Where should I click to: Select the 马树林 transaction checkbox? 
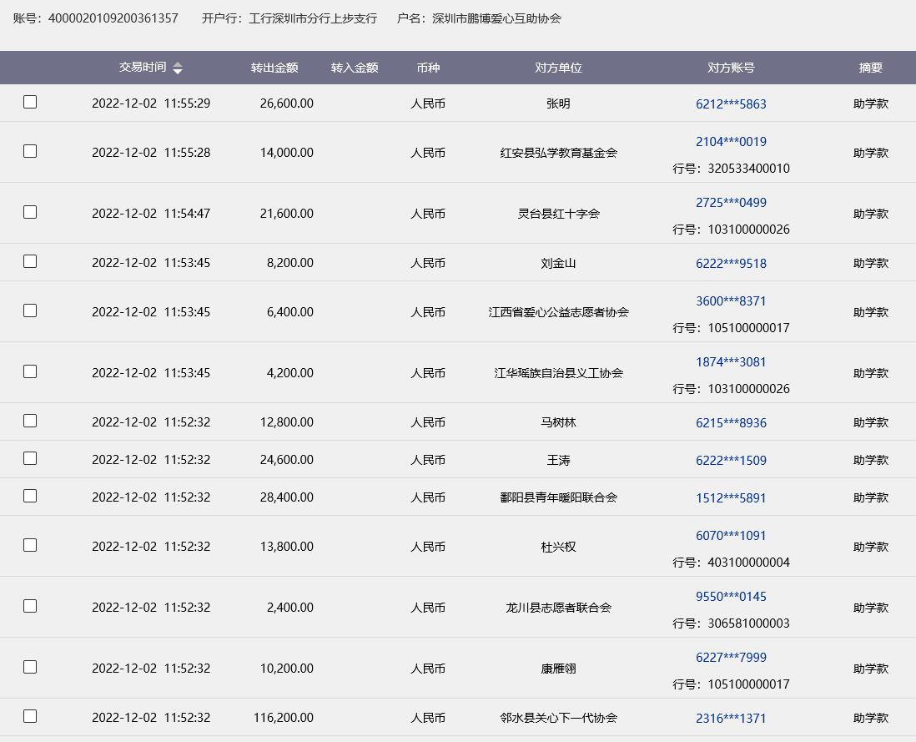[30, 421]
